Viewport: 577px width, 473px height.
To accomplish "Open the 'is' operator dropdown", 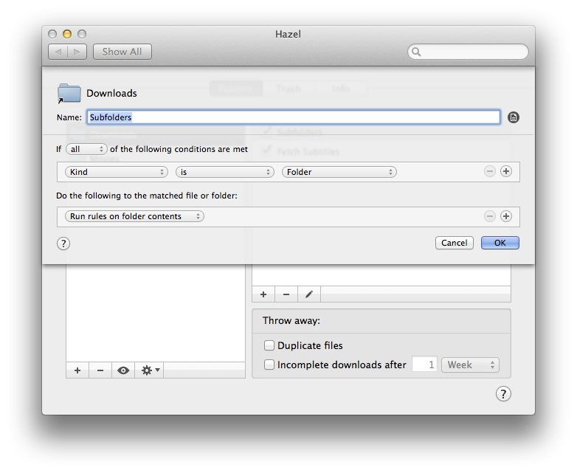I will point(225,172).
